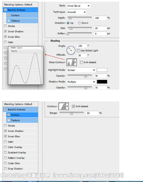Enable Anti-aliased beside Gloss Contour

tap(81, 62)
